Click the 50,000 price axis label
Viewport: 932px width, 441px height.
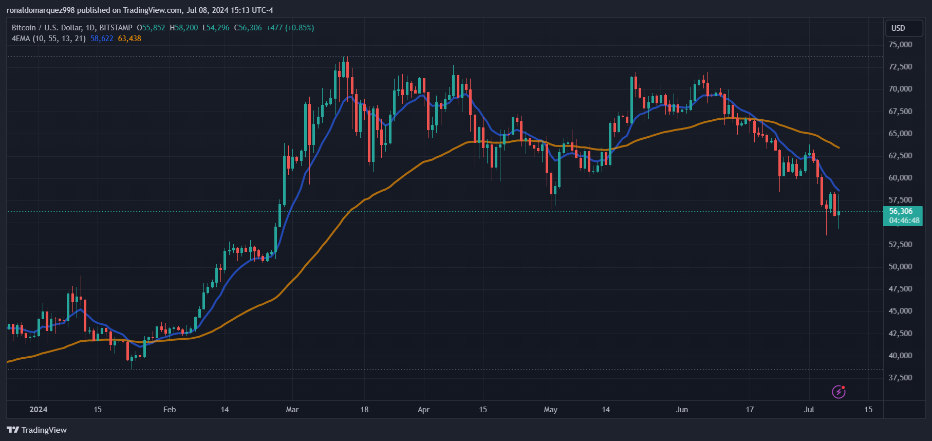901,267
